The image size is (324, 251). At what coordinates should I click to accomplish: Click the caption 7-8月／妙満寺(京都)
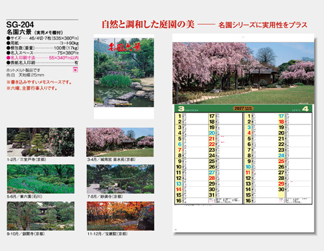(105, 197)
